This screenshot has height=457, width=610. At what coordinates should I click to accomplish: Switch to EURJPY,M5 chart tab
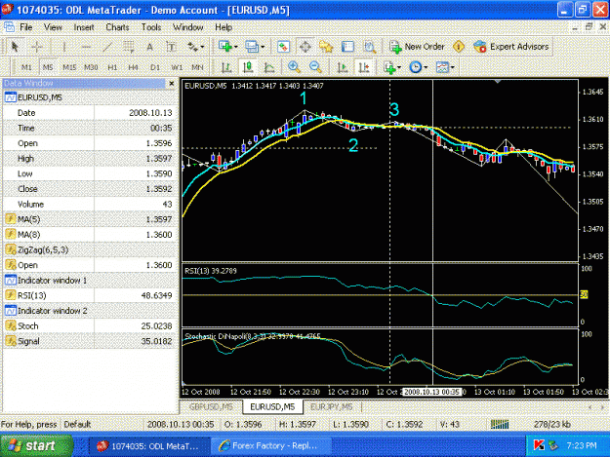click(332, 407)
